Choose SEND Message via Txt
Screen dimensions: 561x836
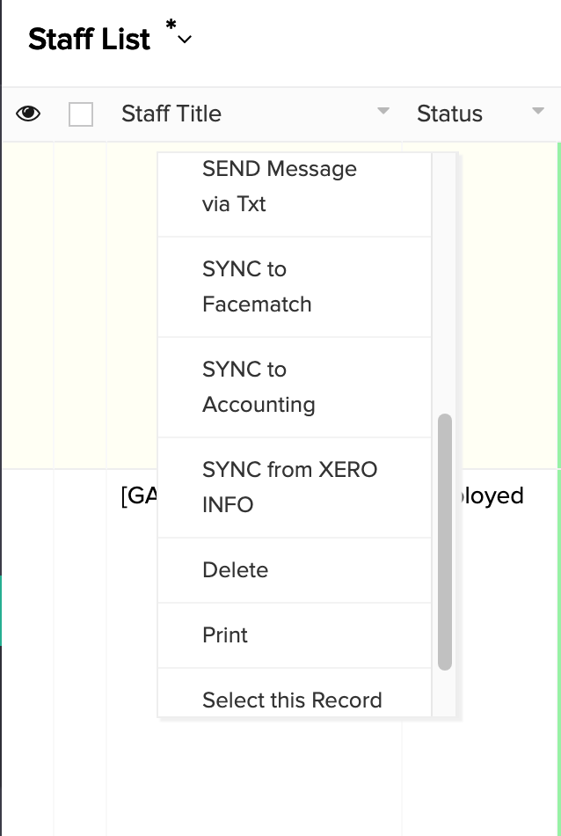tap(280, 187)
